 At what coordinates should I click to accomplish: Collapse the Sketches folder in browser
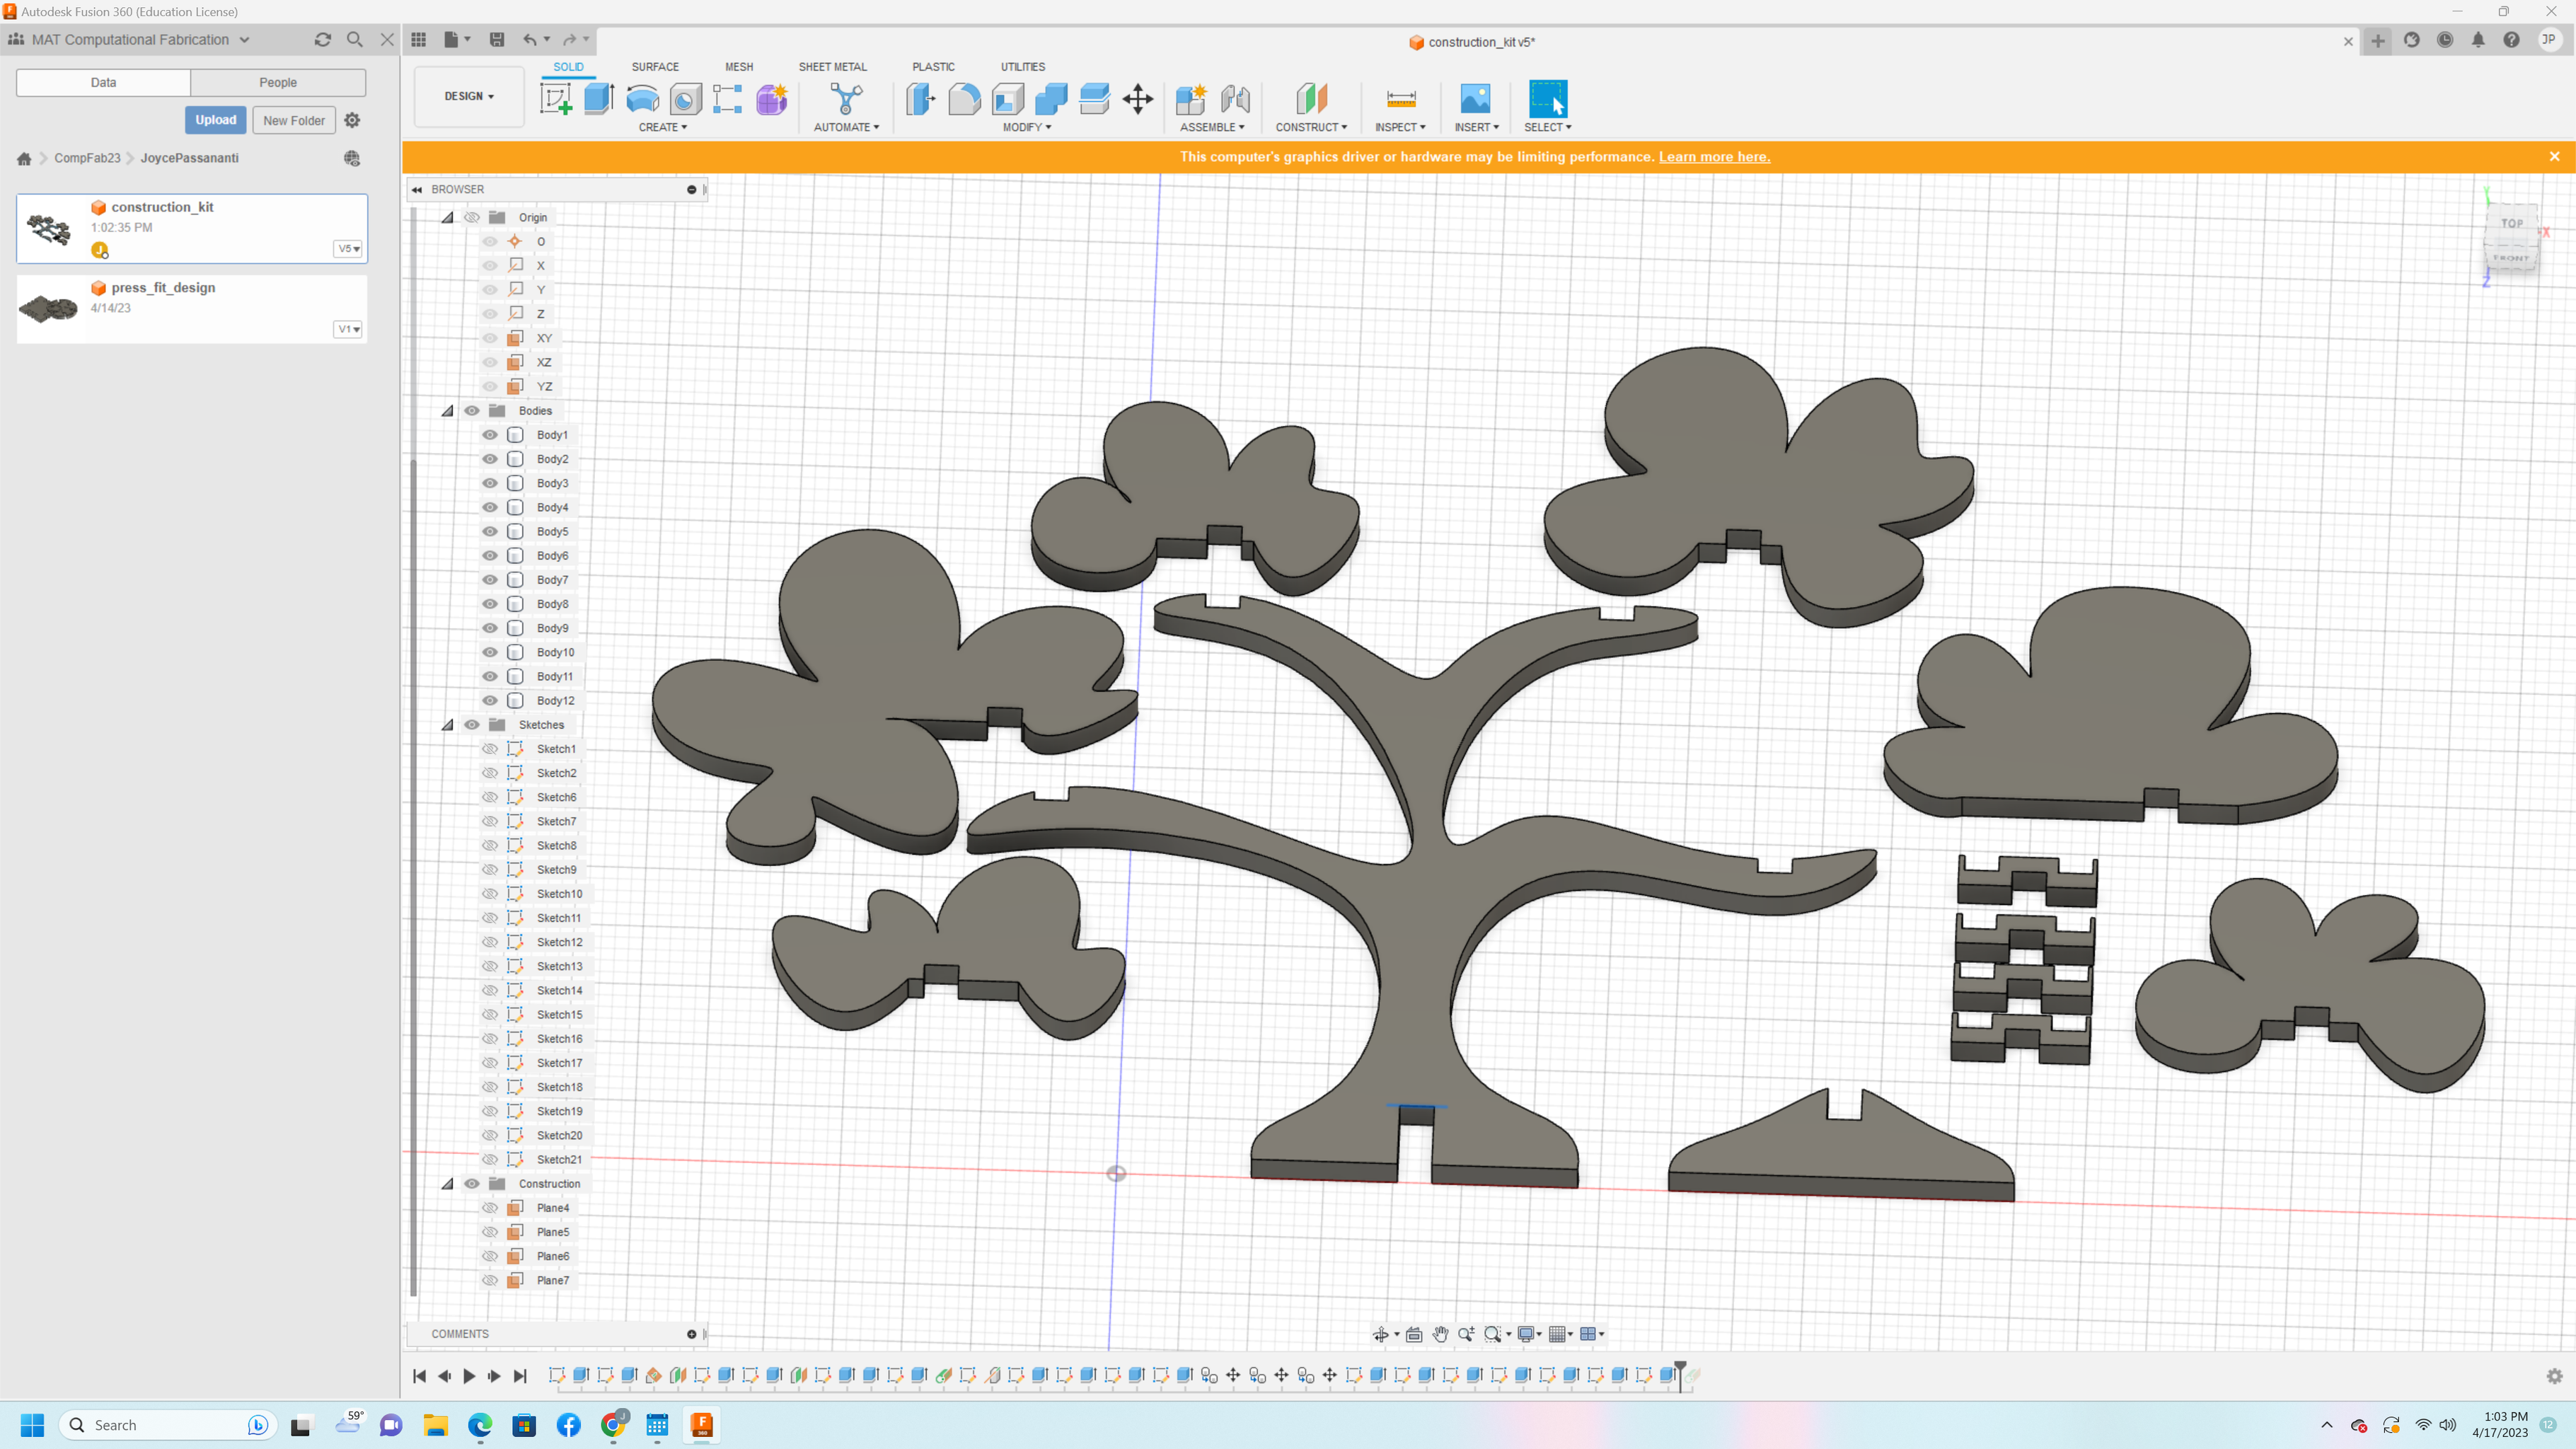tap(448, 725)
